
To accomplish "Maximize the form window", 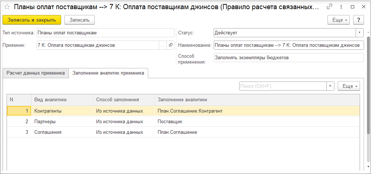I will [x=352, y=7].
